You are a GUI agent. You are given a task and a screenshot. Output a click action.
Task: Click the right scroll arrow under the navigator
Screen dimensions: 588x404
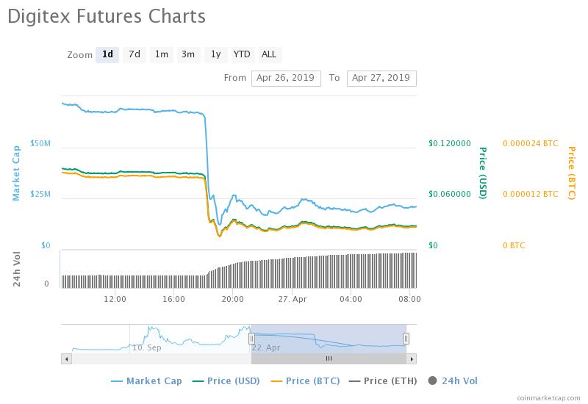click(x=412, y=358)
